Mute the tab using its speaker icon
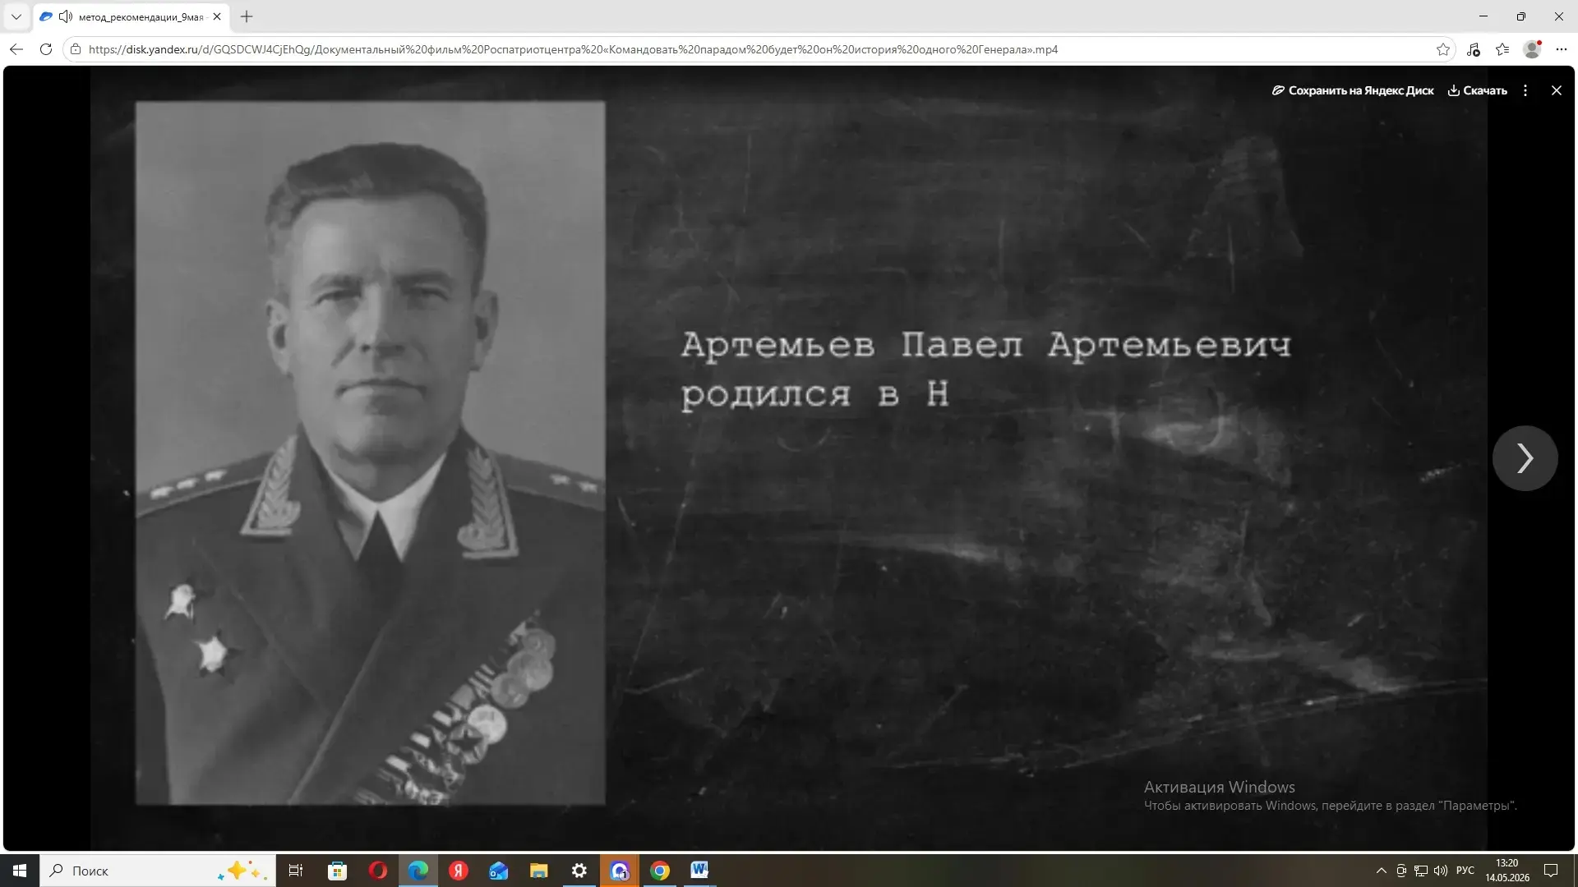Image resolution: width=1578 pixels, height=887 pixels. [66, 16]
